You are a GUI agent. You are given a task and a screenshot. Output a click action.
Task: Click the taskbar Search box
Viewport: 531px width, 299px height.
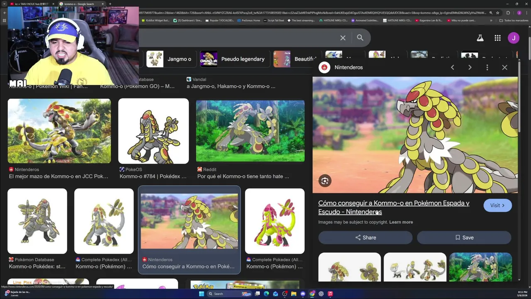coord(229,294)
